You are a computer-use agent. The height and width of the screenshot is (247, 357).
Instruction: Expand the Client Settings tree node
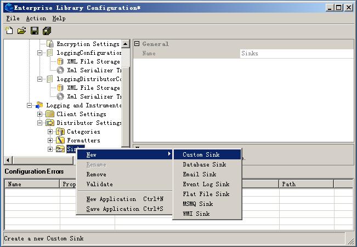(x=40, y=114)
